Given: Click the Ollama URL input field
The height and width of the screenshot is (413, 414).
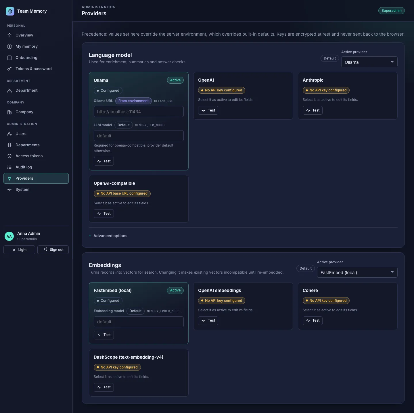Looking at the screenshot, I should [139, 112].
